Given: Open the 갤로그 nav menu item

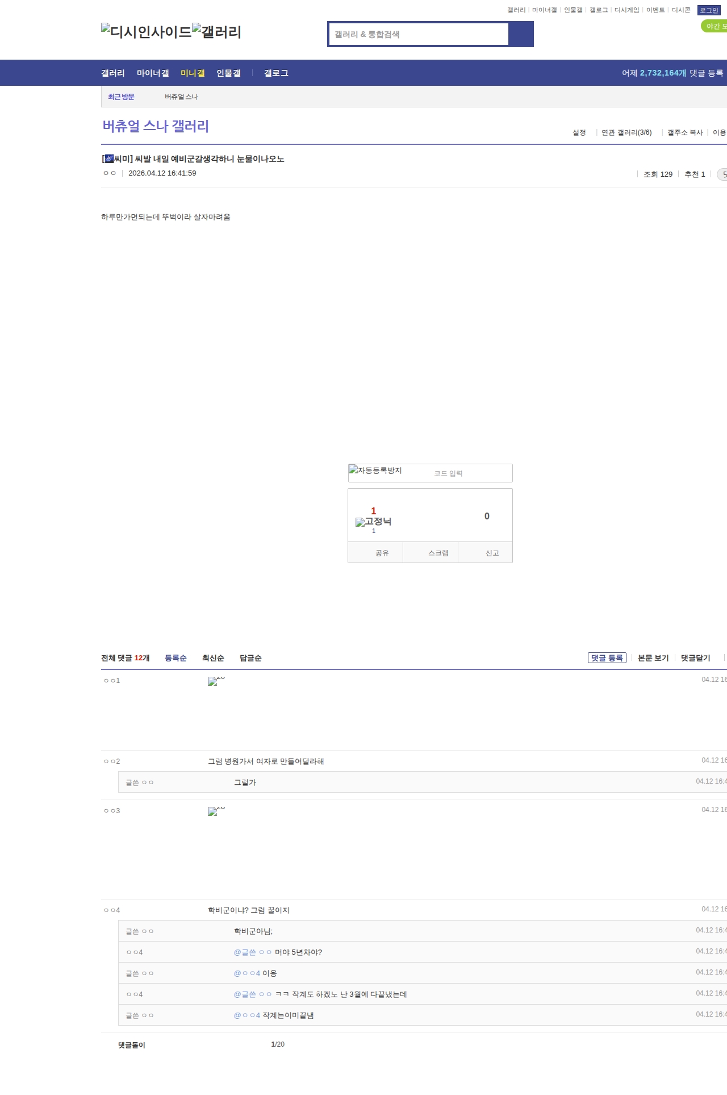Looking at the screenshot, I should [x=276, y=73].
